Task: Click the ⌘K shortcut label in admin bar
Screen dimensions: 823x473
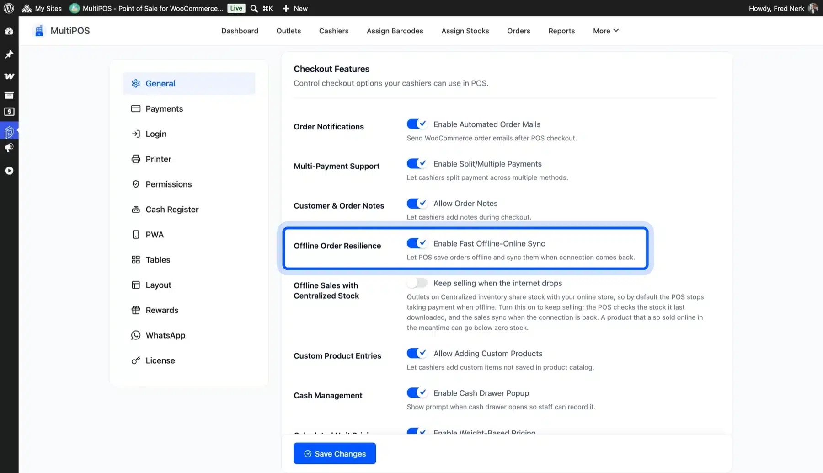Action: coord(267,8)
